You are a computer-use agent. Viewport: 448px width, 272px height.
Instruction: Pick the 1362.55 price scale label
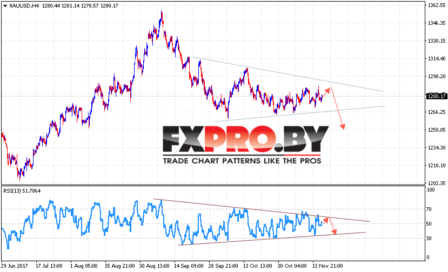[437, 5]
